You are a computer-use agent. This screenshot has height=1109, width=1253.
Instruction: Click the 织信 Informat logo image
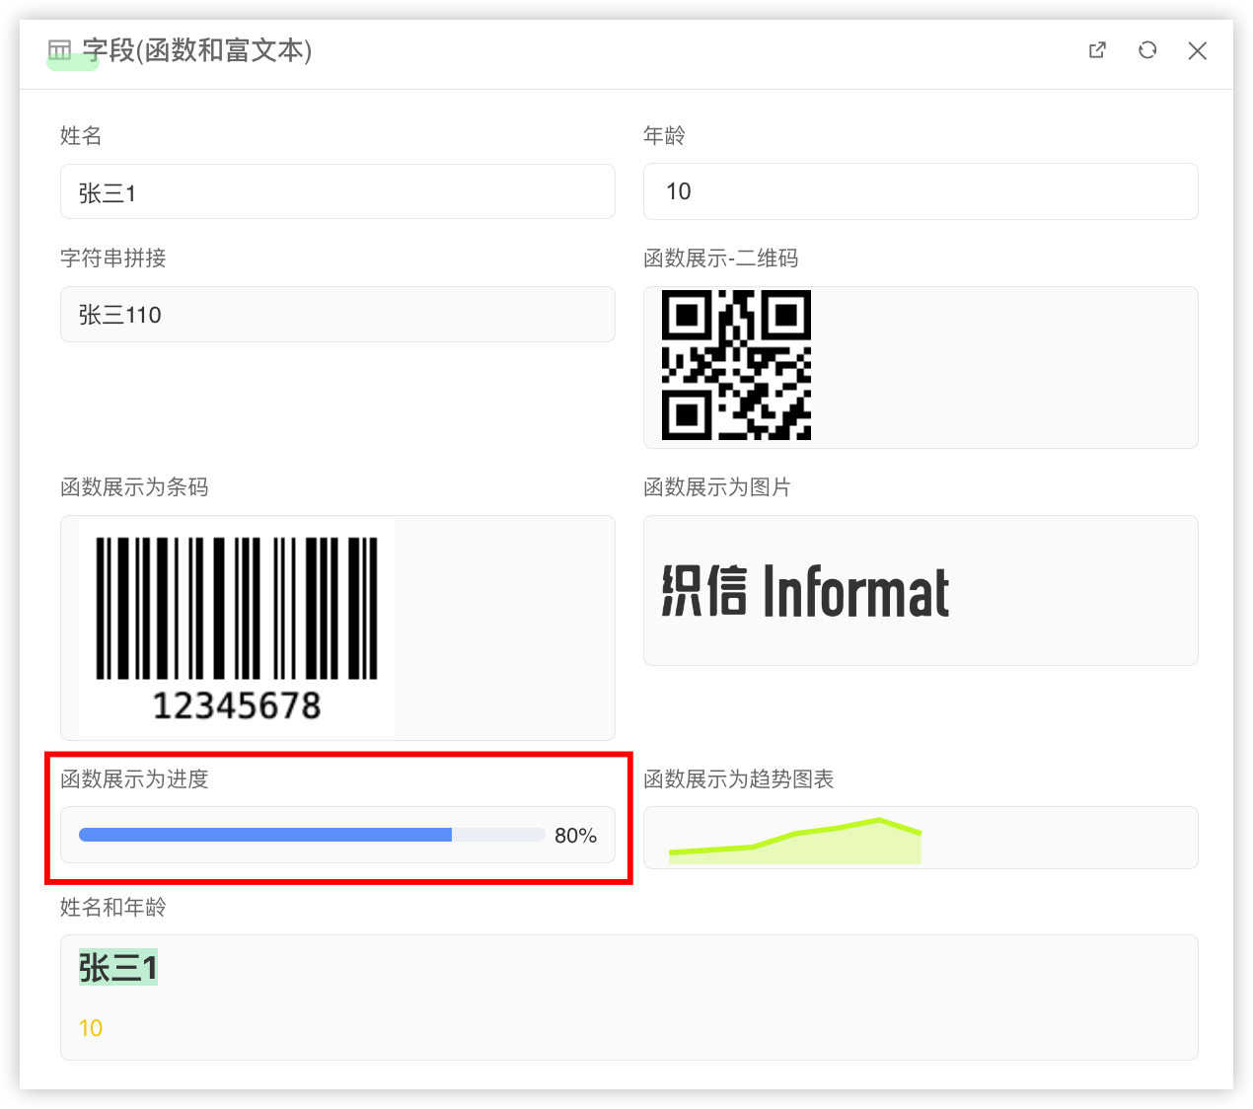tap(805, 592)
